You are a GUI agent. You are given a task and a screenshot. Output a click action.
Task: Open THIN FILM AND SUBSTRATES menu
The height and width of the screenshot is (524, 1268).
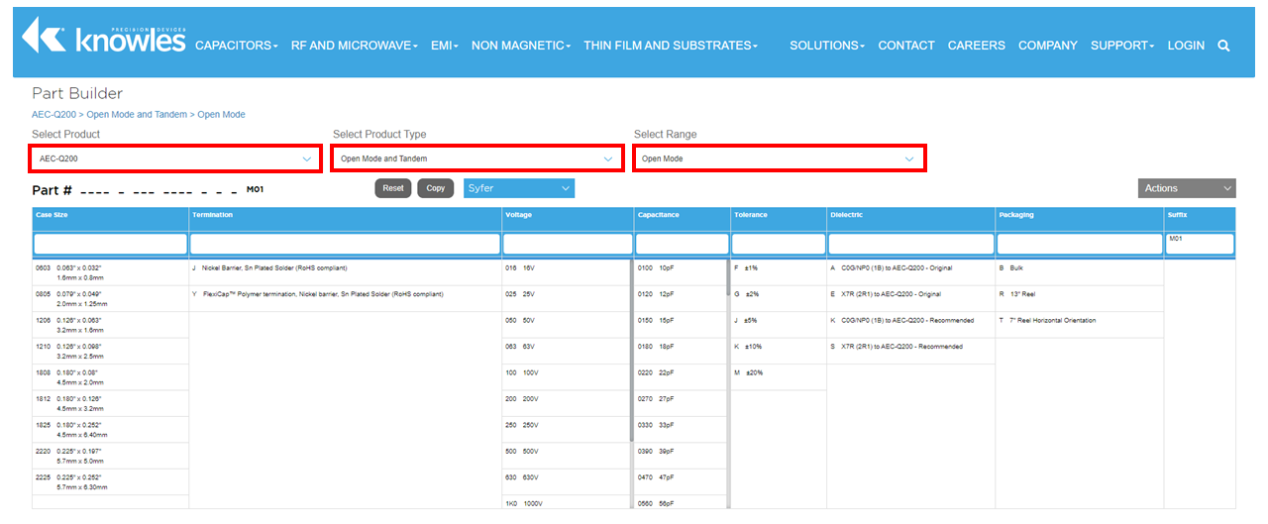coord(671,46)
